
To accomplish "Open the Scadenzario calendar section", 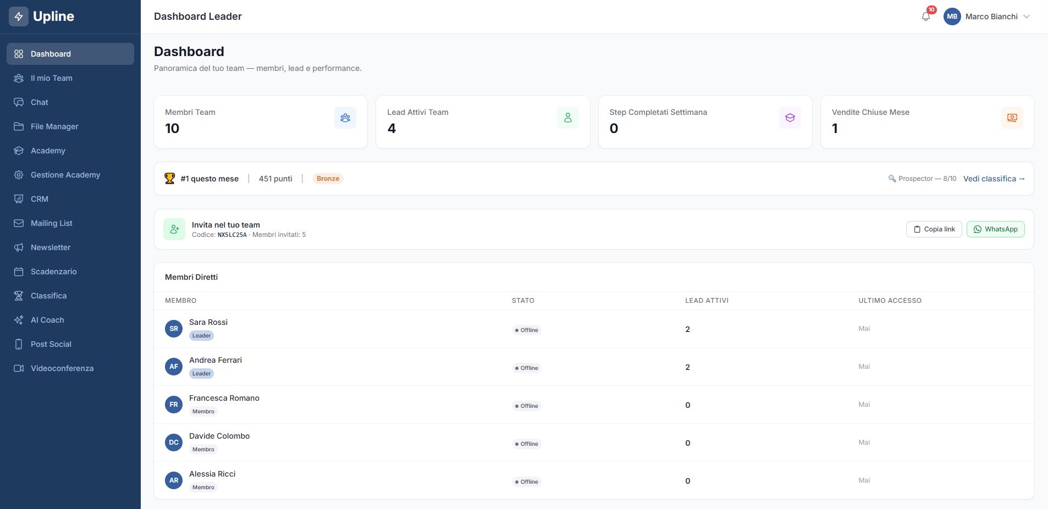I will click(54, 272).
